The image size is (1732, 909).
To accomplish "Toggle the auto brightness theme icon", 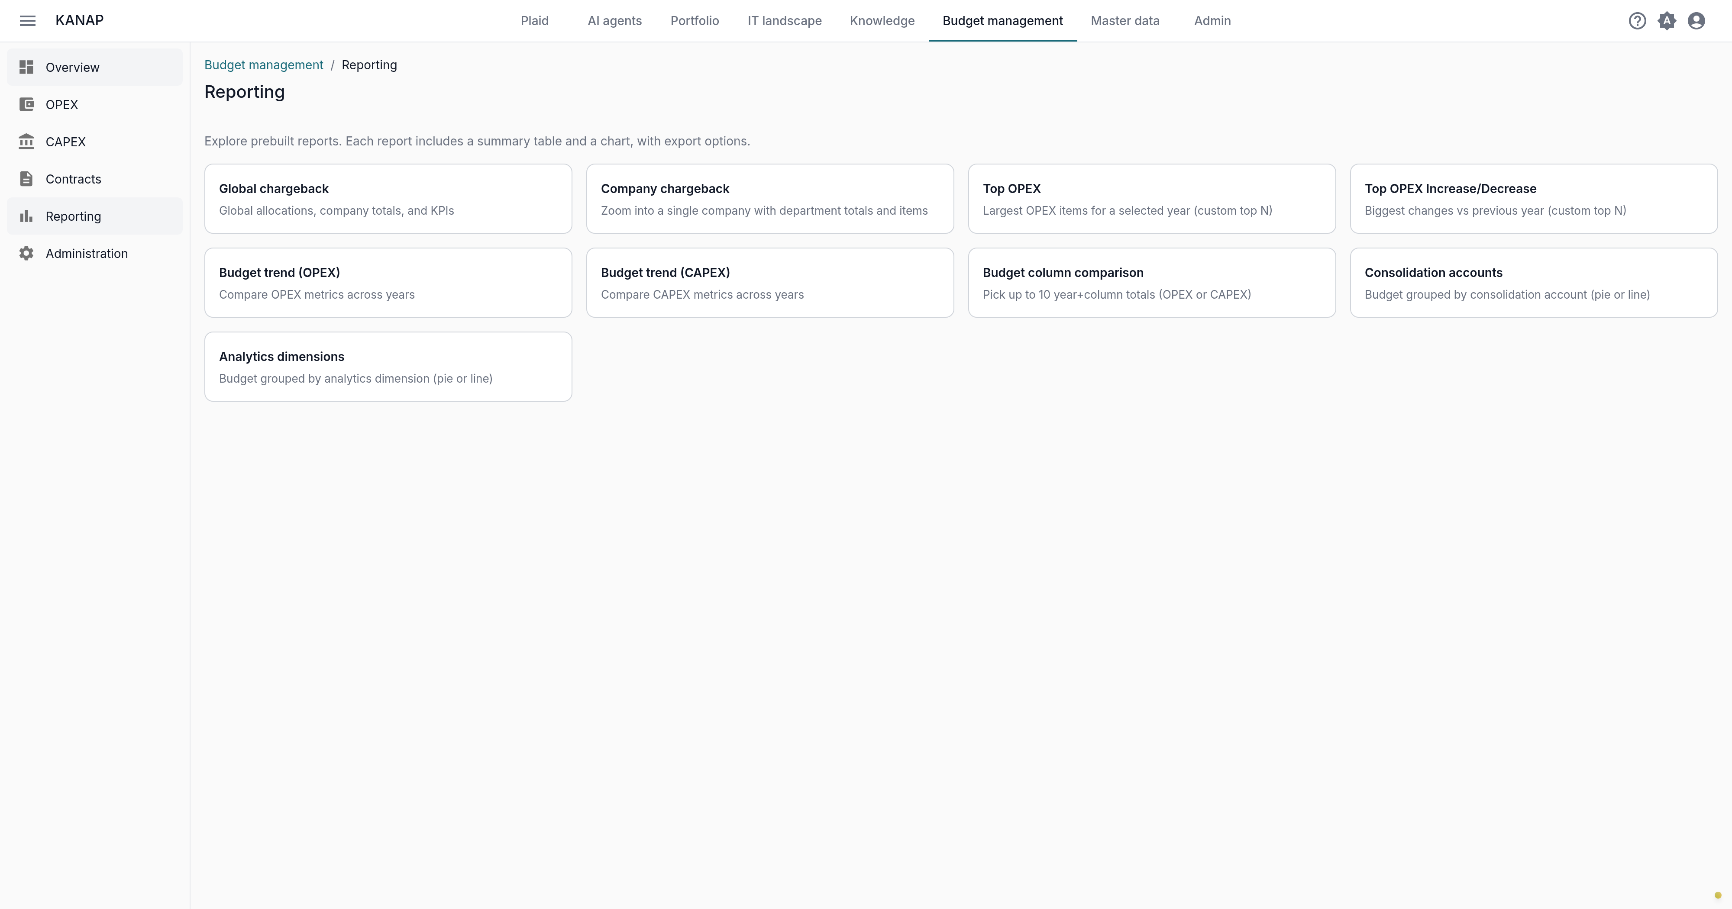I will 1667,21.
